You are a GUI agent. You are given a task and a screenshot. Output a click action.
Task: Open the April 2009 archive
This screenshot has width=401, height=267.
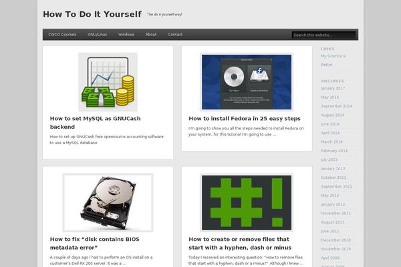[330, 258]
